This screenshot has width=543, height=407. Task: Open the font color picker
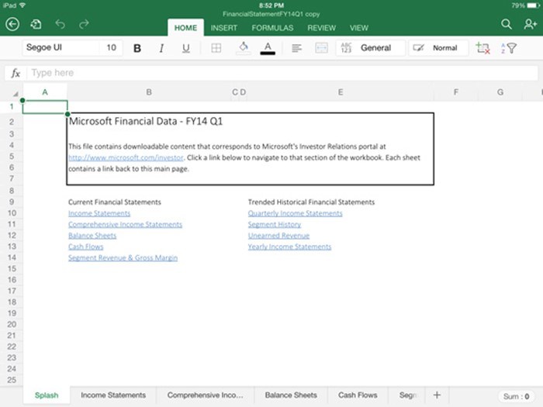[268, 48]
